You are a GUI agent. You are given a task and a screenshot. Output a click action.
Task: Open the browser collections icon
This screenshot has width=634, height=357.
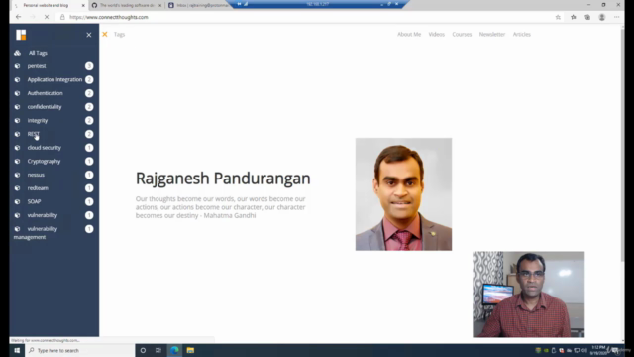pos(587,17)
